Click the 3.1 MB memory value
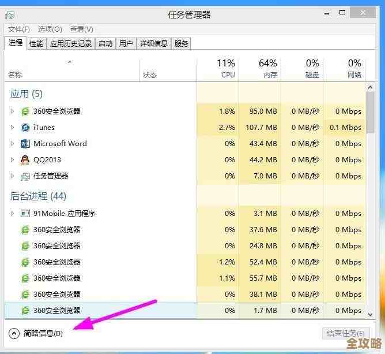 (x=265, y=213)
